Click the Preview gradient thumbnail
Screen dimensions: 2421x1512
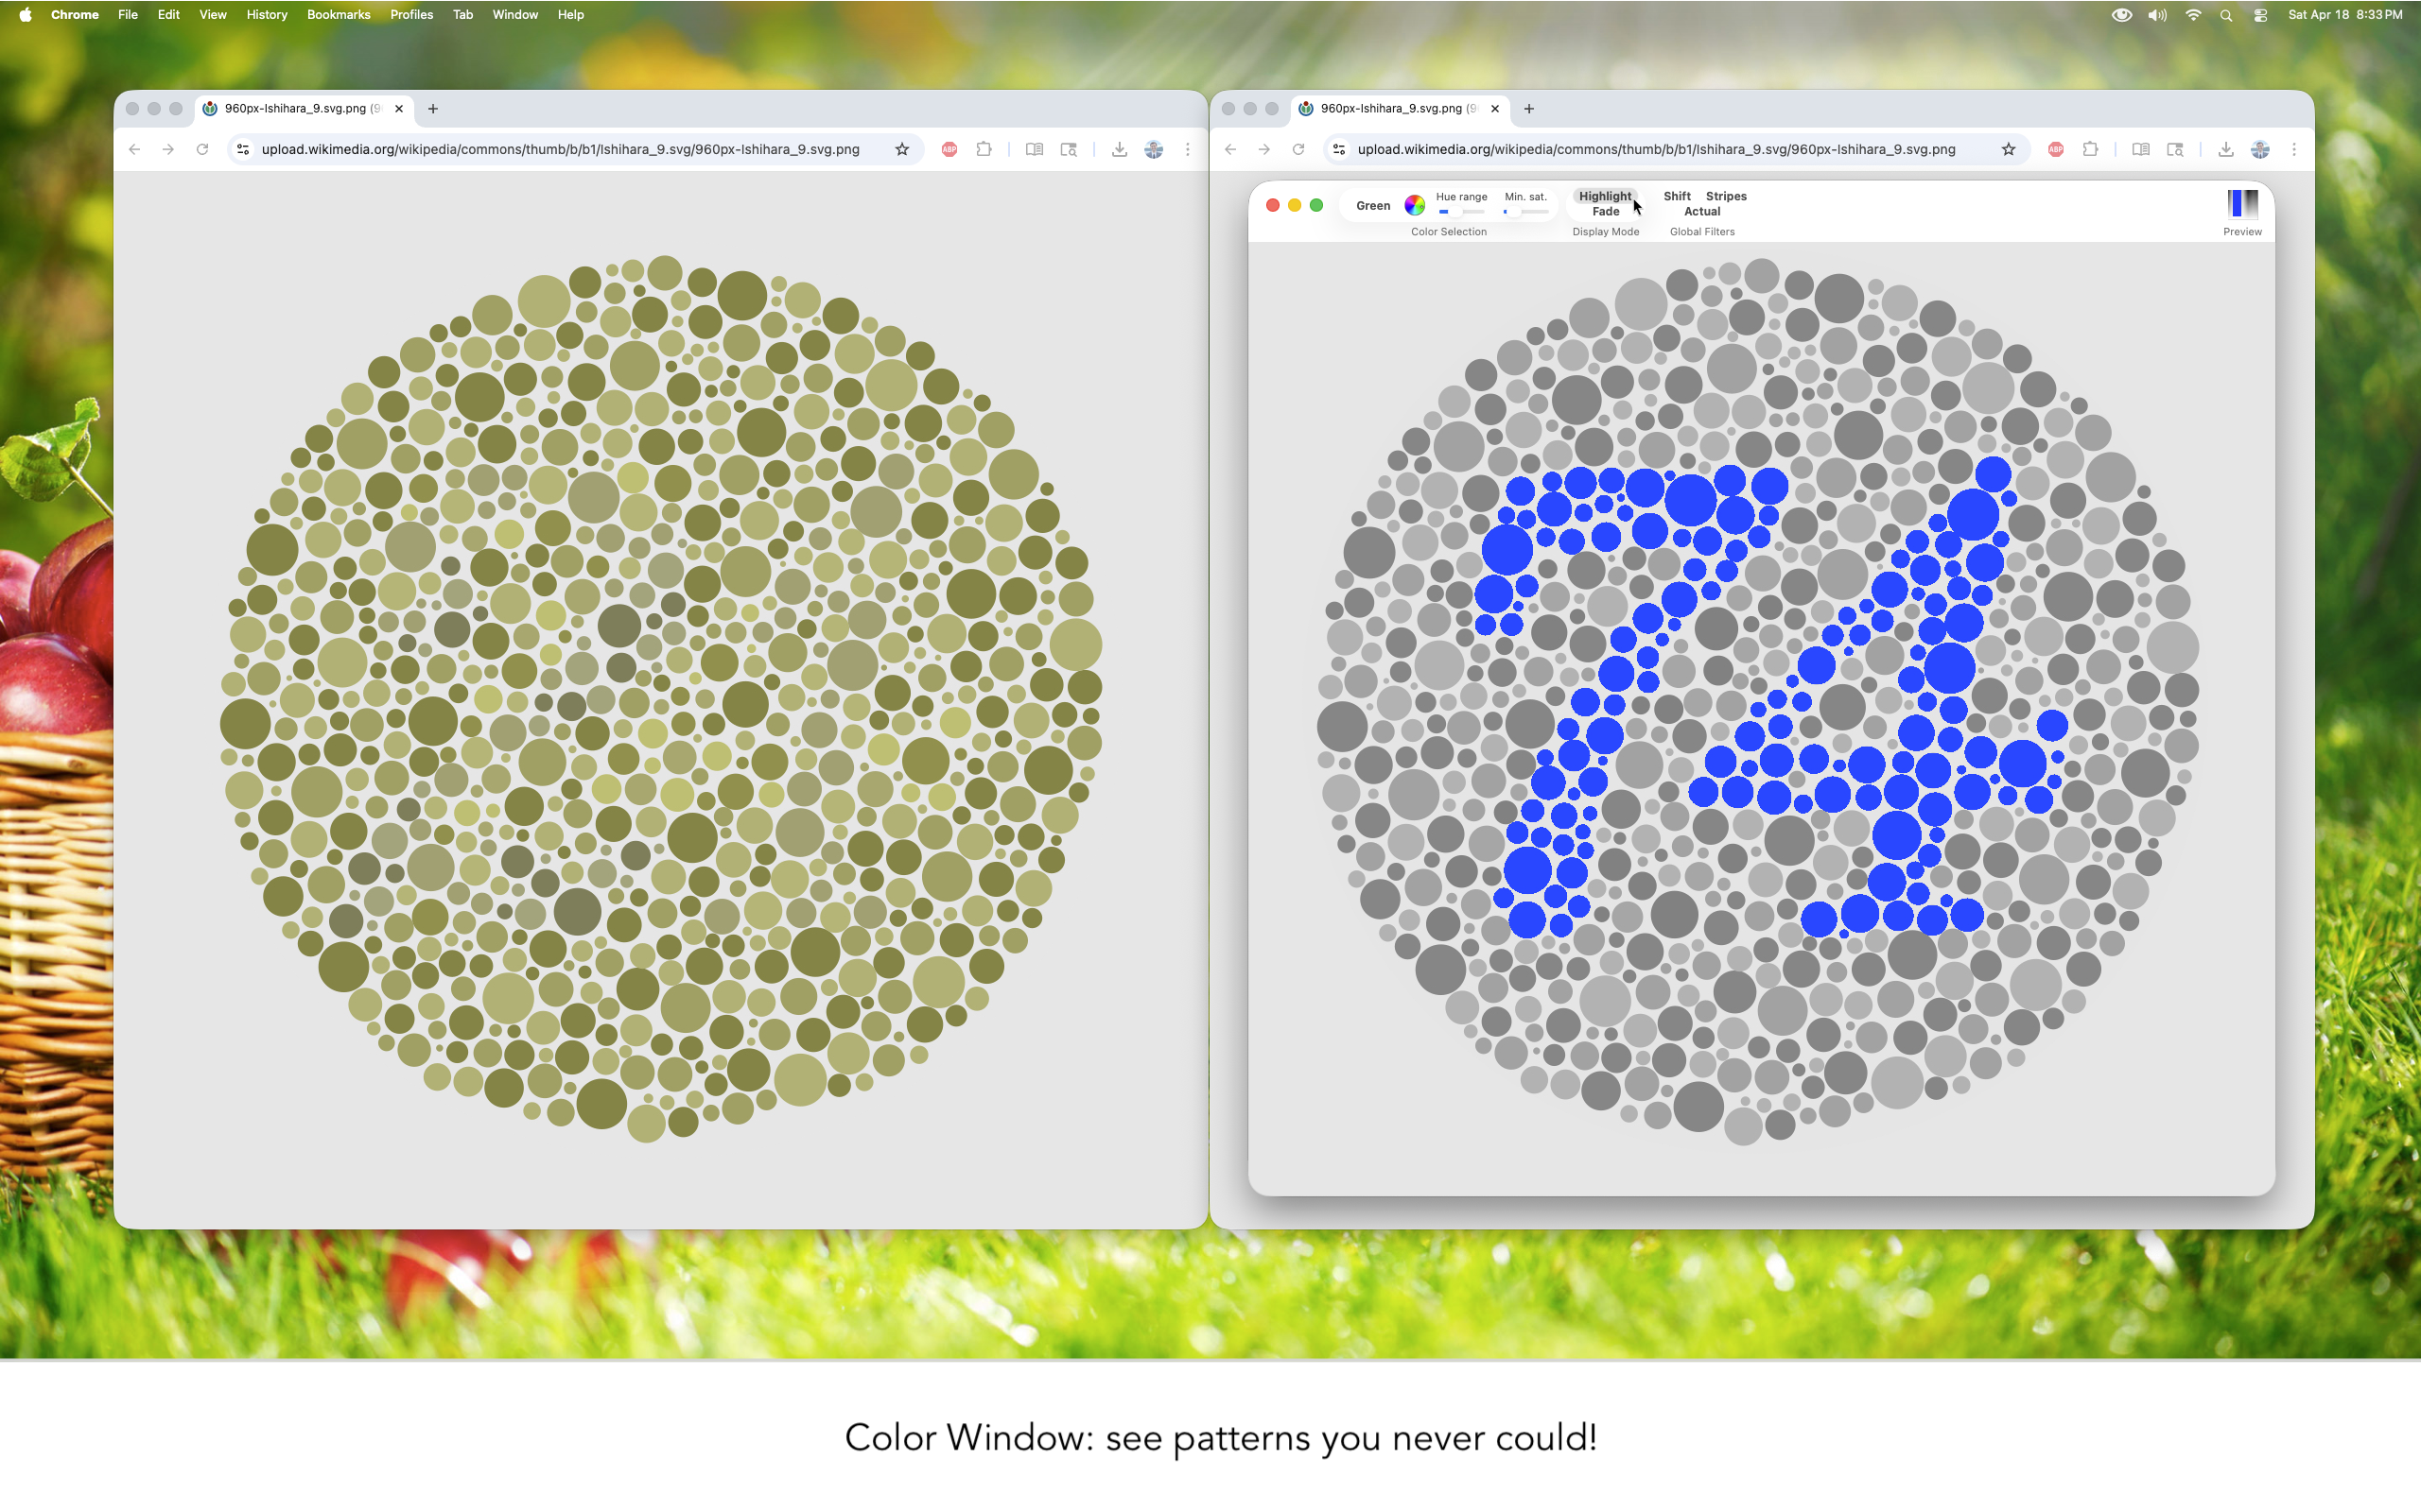[2242, 204]
